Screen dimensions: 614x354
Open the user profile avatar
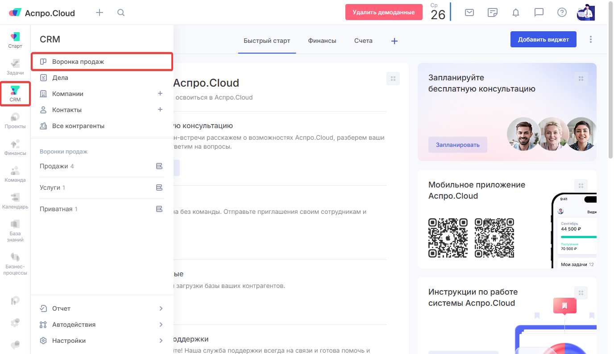[586, 12]
